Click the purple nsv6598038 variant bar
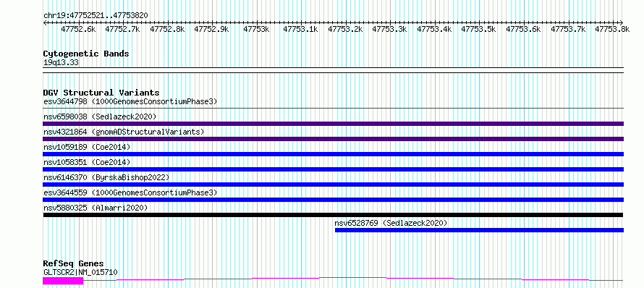This screenshot has width=644, height=288. click(333, 124)
